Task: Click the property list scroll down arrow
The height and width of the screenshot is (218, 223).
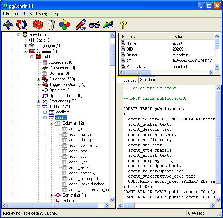Action: click(217, 66)
